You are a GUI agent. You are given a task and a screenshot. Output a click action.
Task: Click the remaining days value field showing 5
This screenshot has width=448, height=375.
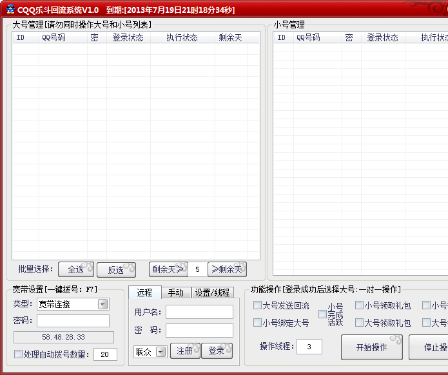(198, 269)
